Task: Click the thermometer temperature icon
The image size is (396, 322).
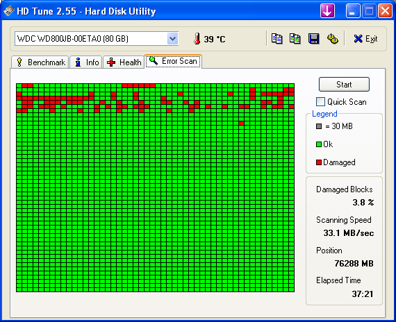Action: pyautogui.click(x=197, y=39)
